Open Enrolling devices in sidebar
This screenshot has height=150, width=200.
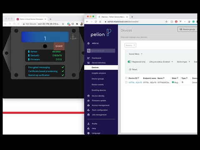tap(99, 90)
